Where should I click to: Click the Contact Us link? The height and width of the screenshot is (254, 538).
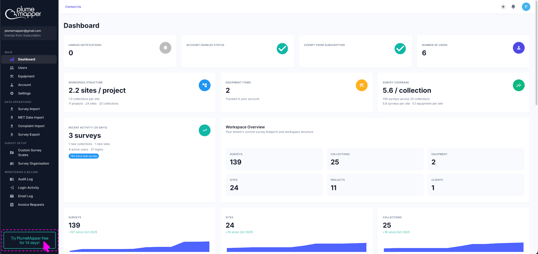[x=73, y=7]
